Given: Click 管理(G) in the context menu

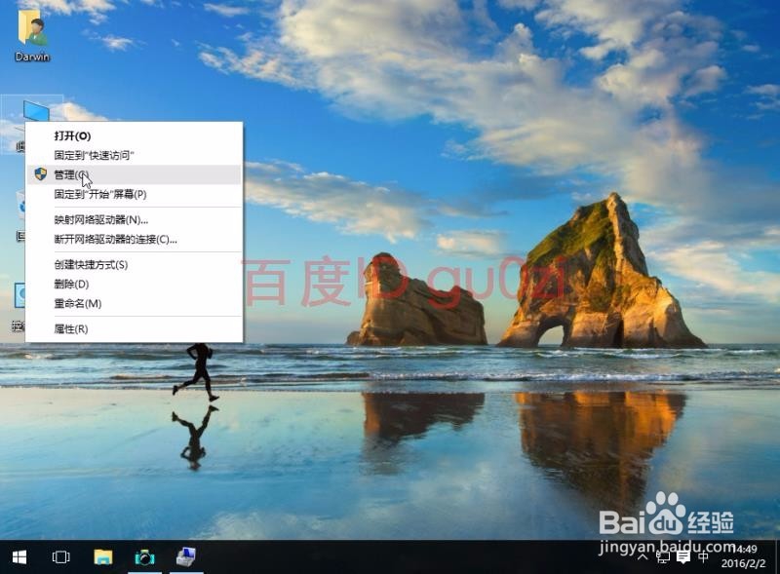Looking at the screenshot, I should [x=134, y=174].
